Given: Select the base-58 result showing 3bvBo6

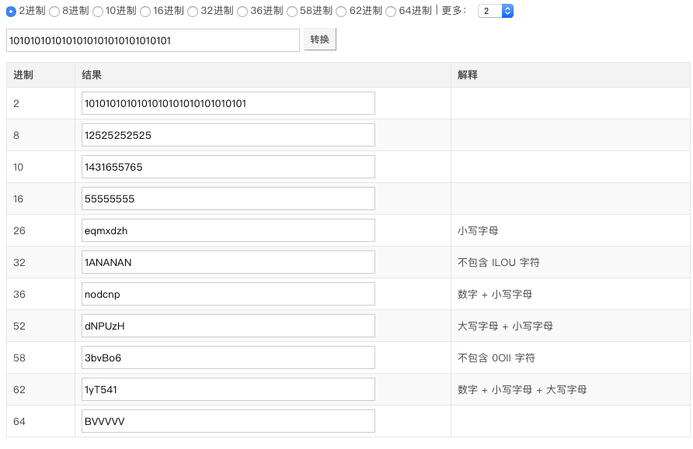Looking at the screenshot, I should click(x=228, y=357).
